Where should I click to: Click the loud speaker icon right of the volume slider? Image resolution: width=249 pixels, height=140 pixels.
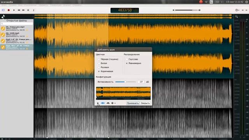(200, 10)
